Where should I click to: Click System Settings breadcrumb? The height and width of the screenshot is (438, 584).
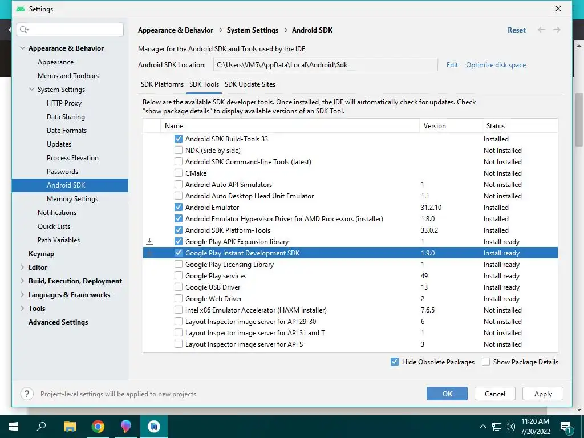click(x=253, y=30)
